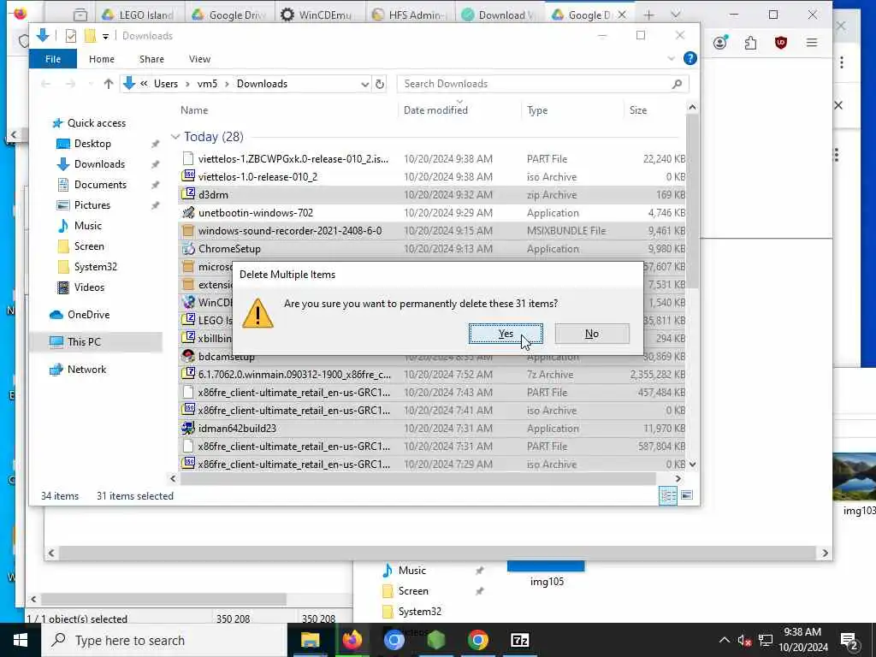Open the Screen folder in navigation pane
The image size is (876, 657).
point(89,246)
